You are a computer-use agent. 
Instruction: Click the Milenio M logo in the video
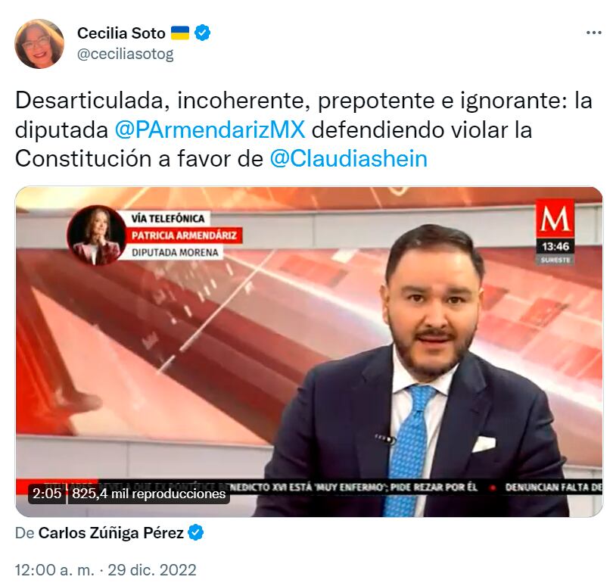pos(555,218)
